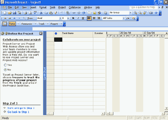
Task: Select the No radio button
Action: (5, 70)
